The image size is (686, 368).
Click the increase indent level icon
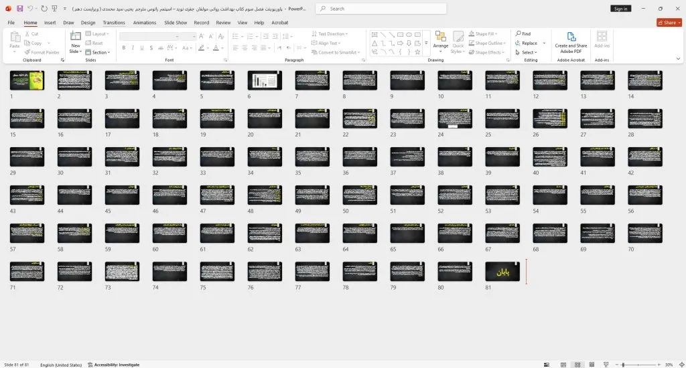tap(275, 36)
